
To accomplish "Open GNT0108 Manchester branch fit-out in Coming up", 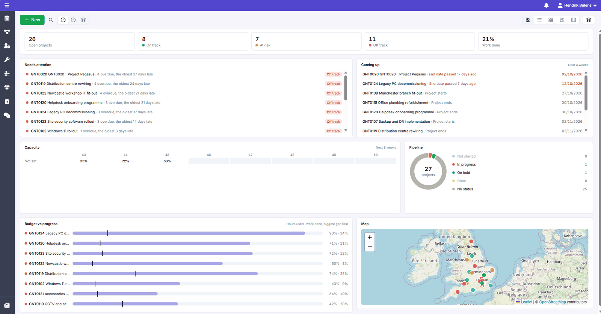I will coord(472,93).
